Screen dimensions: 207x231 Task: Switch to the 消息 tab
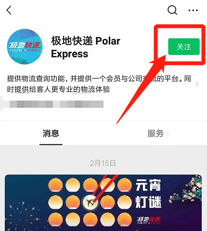(51, 133)
